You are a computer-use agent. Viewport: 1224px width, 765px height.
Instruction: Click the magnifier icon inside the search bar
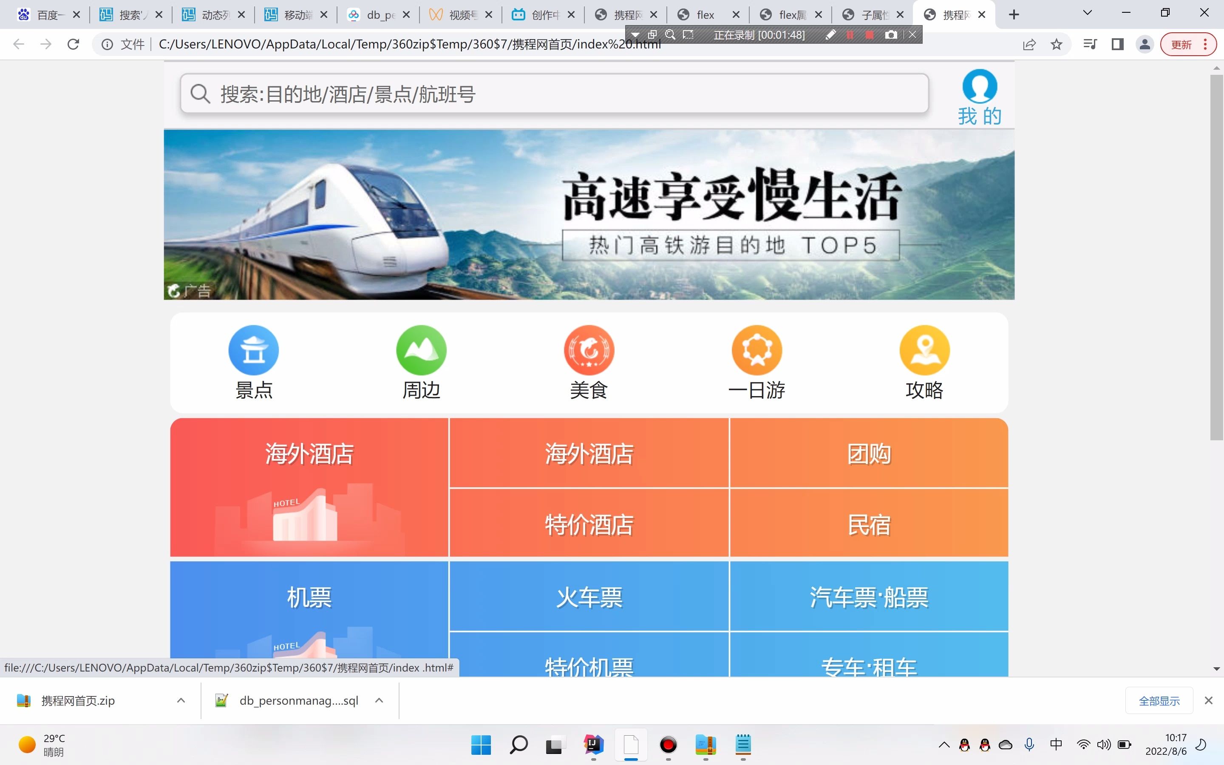click(200, 93)
